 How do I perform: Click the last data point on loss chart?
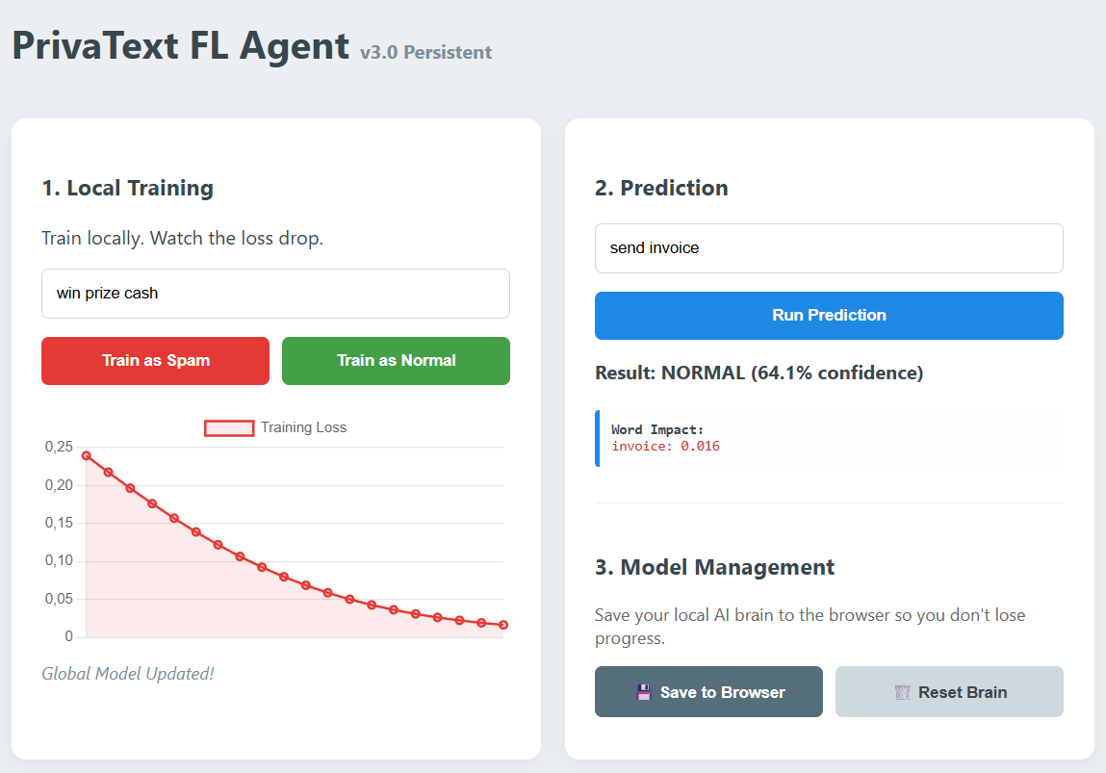[x=502, y=625]
